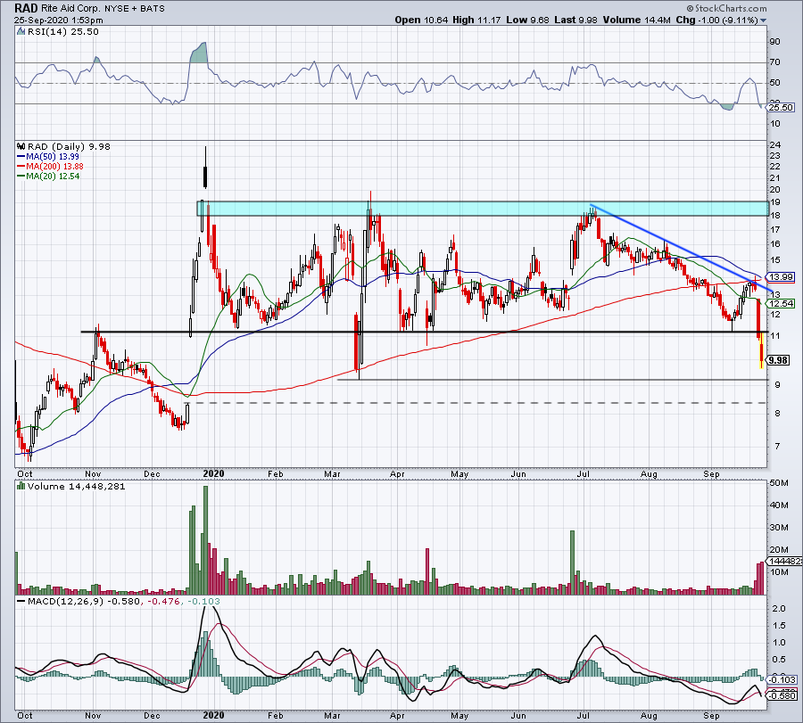The image size is (803, 723).
Task: Click the 25.50 RSI value tag
Action: click(781, 107)
